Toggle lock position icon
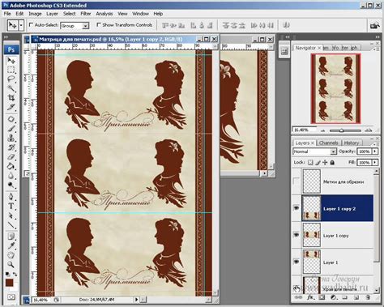The width and height of the screenshot is (384, 307). pos(325,162)
